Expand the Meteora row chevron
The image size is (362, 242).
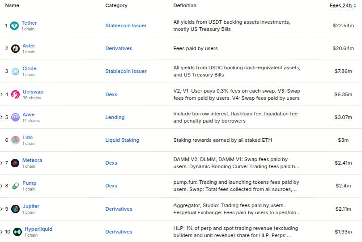pyautogui.click(x=2, y=163)
